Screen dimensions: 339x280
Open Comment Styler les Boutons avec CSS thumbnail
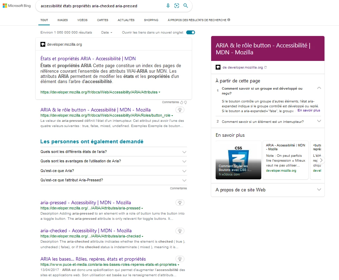[238, 160]
